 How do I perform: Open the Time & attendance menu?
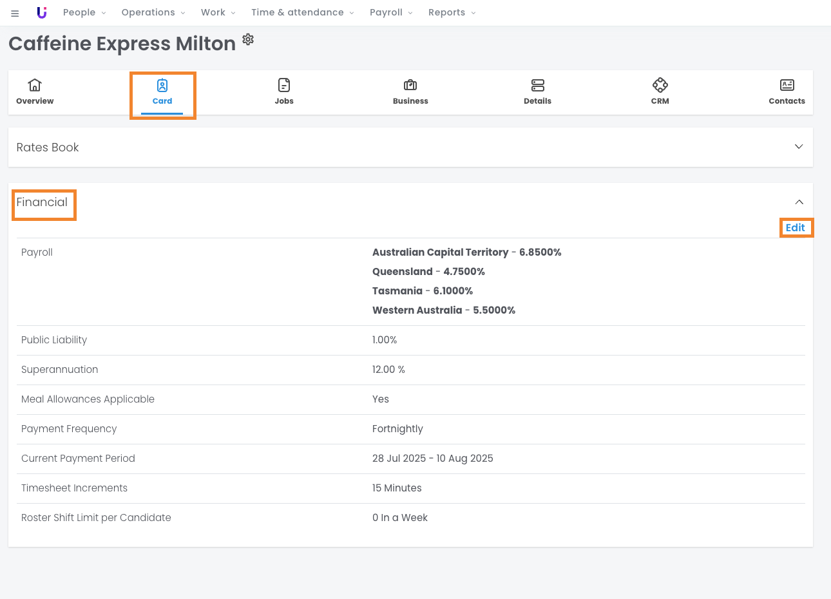tap(302, 12)
